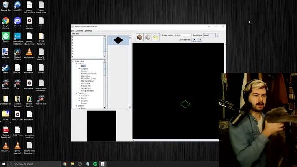This screenshot has height=167, width=297.
Task: Select the Ableton Shortcuts folder
Action: 18,101
